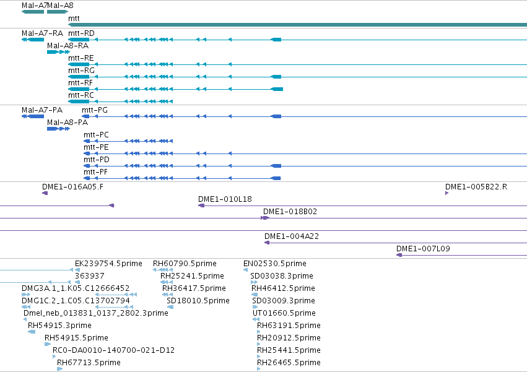Click the RH60790.5prime EST label
Viewport: 527px width, 372px height.
185,264
